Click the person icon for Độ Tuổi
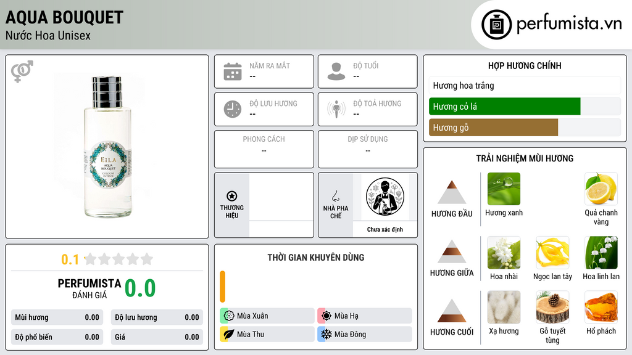 [x=336, y=71]
